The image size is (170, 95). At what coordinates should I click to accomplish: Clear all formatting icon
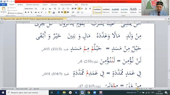pyautogui.click(x=55, y=9)
